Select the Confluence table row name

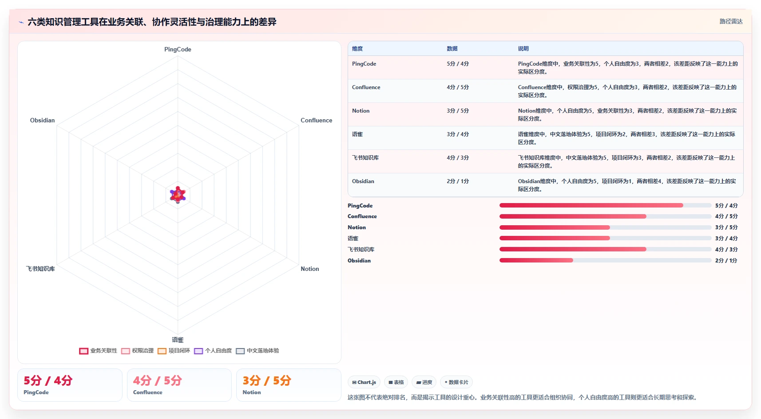click(x=366, y=87)
